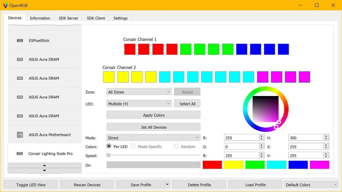Viewport: 342px width, 192px height.
Task: Open the Zone dropdown showing All Zones
Action: [139, 92]
